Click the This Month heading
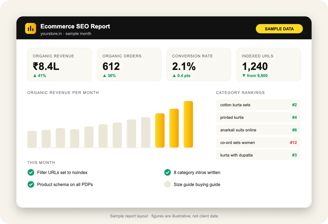328x224 pixels. [x=41, y=163]
